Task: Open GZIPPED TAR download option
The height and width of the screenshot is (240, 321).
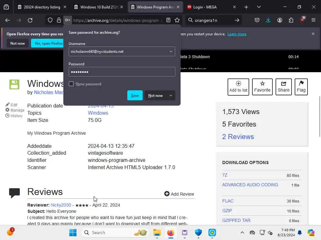Action: pos(236,220)
